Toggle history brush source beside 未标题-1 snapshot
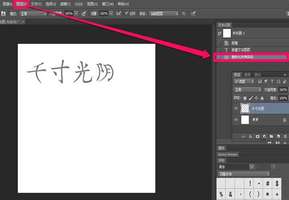 point(219,33)
